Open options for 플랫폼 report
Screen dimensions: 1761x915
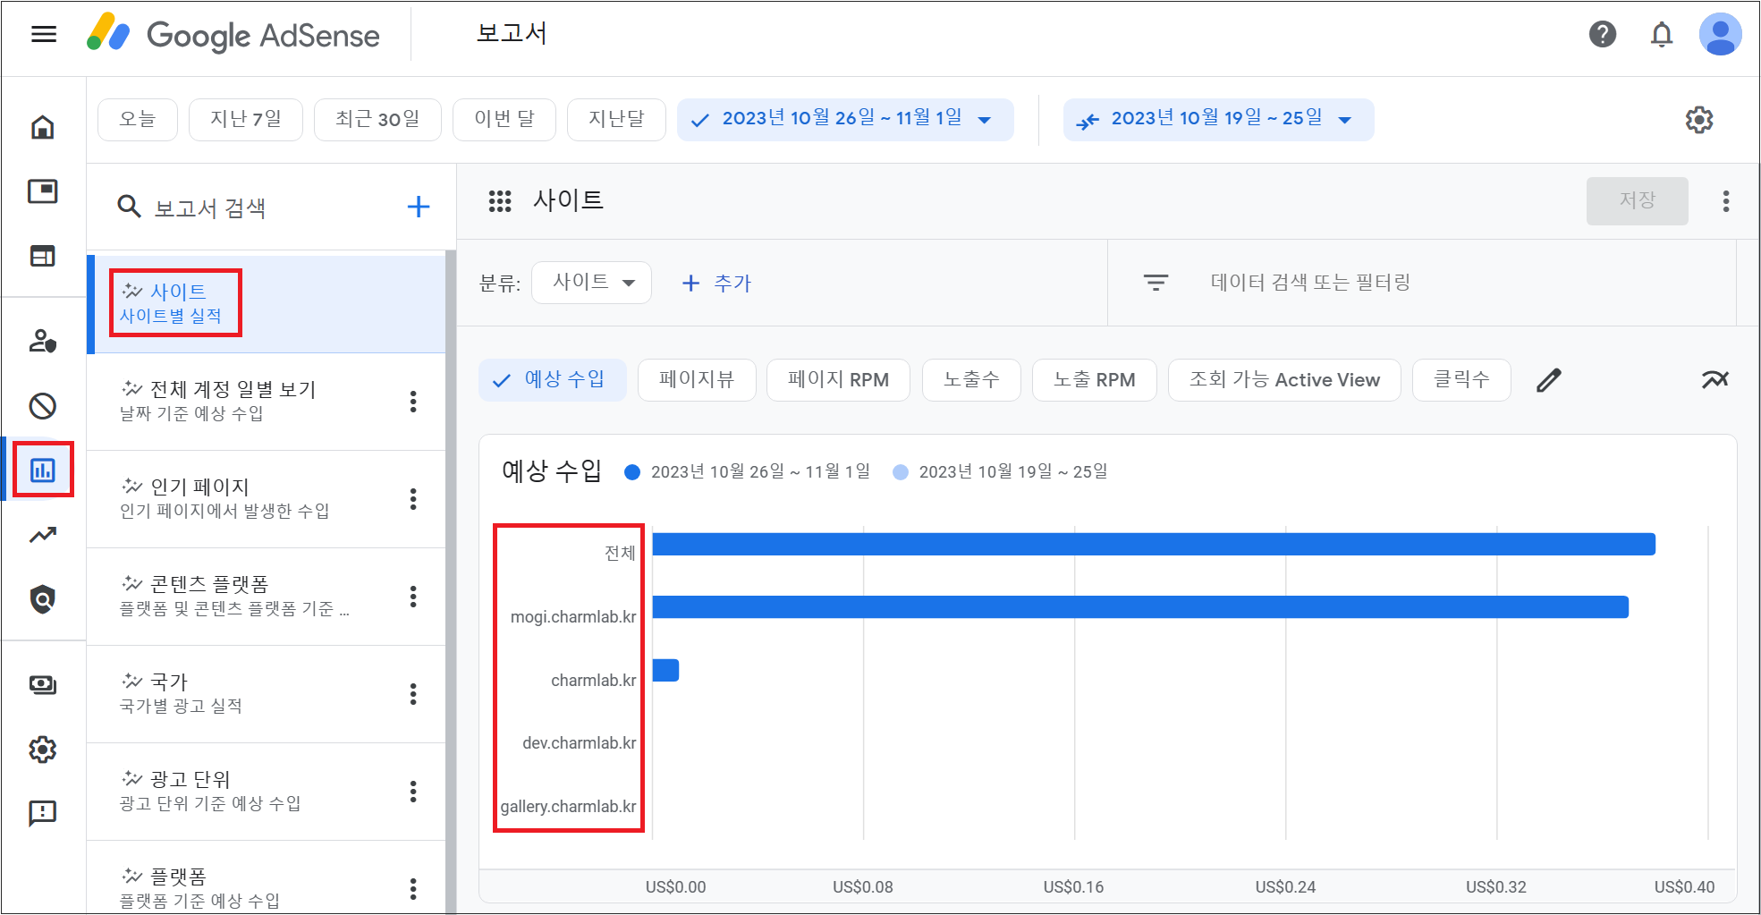point(413,889)
